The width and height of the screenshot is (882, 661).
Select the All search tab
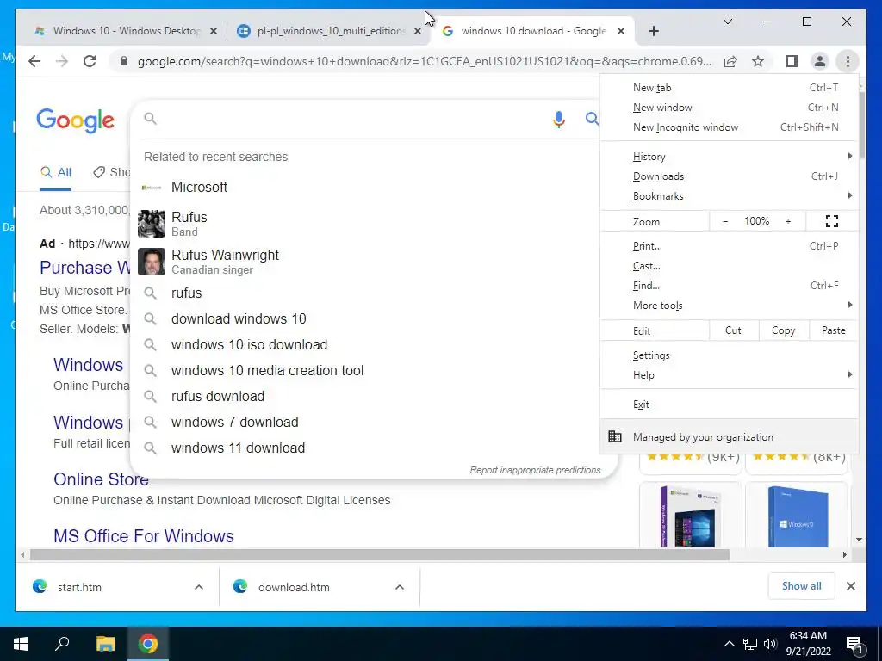(x=56, y=172)
